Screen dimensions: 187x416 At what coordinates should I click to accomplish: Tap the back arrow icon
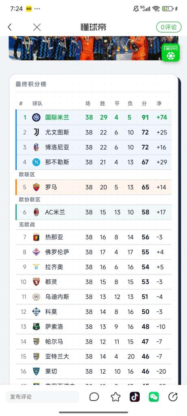point(10,27)
